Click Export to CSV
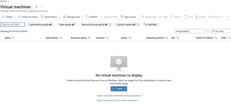Viewport: 231px width, 104px height. (109, 17)
